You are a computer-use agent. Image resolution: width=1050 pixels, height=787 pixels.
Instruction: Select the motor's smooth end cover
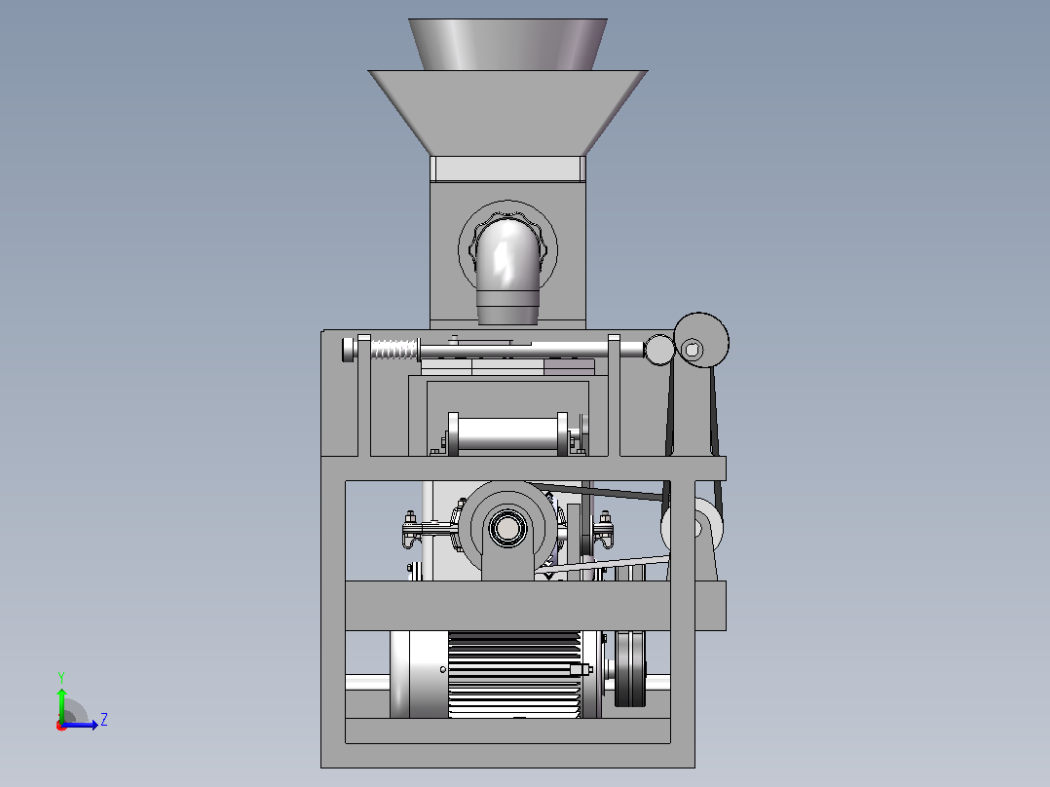[419, 674]
